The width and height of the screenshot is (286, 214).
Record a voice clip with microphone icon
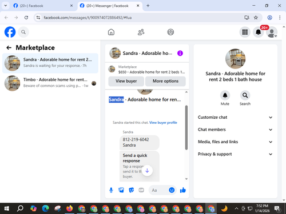pos(111,190)
